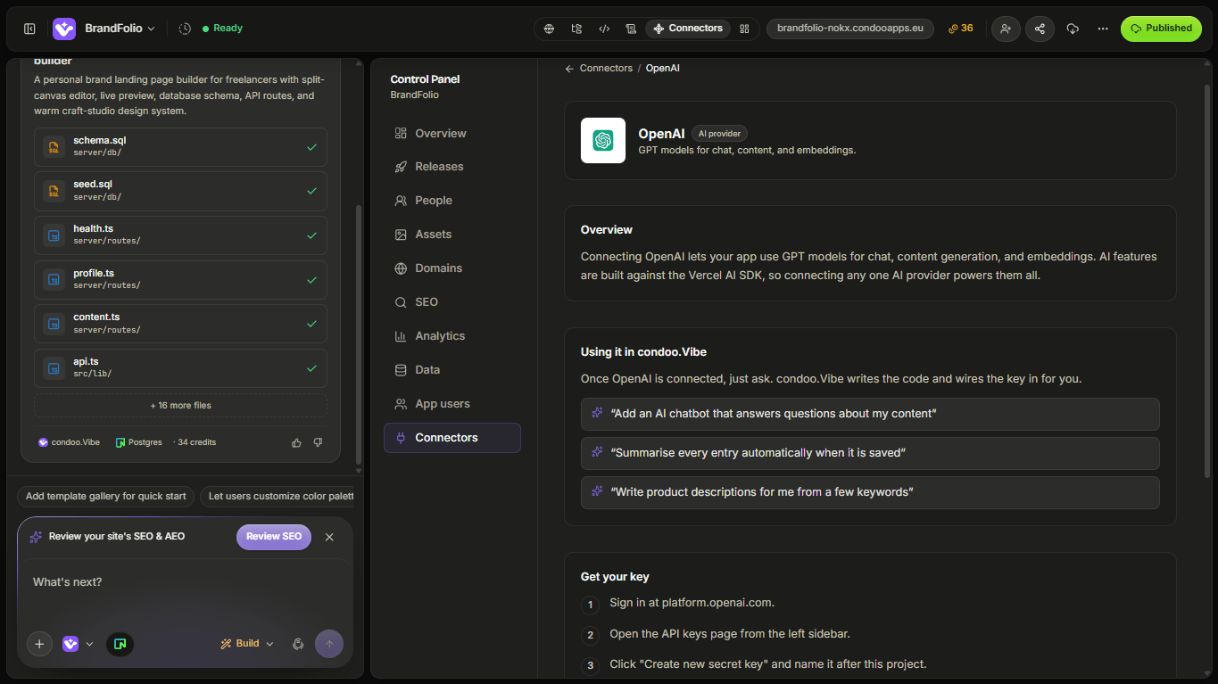Screen dimensions: 1218x684
Task: Click the send arrow button
Action: click(x=329, y=644)
